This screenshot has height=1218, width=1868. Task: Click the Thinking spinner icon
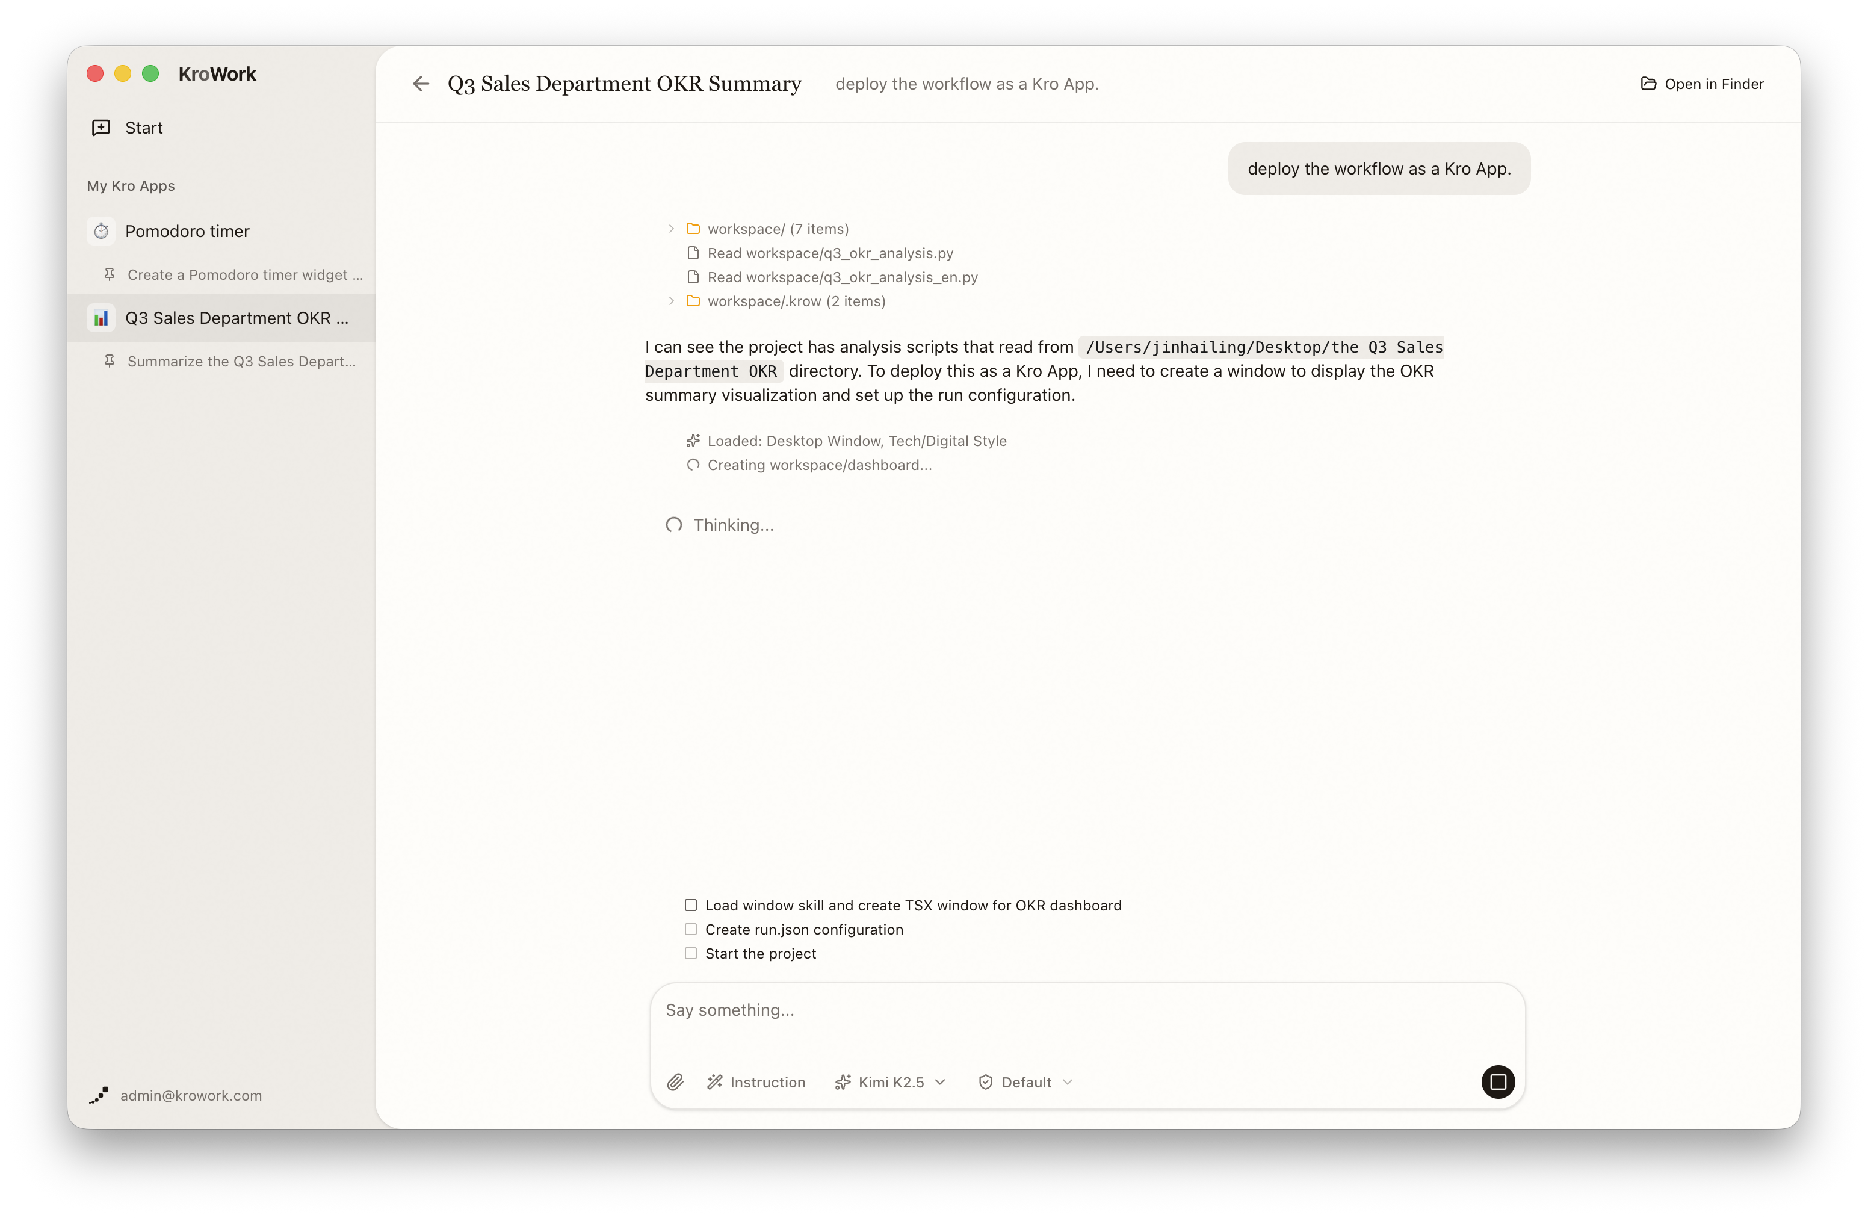(x=673, y=525)
